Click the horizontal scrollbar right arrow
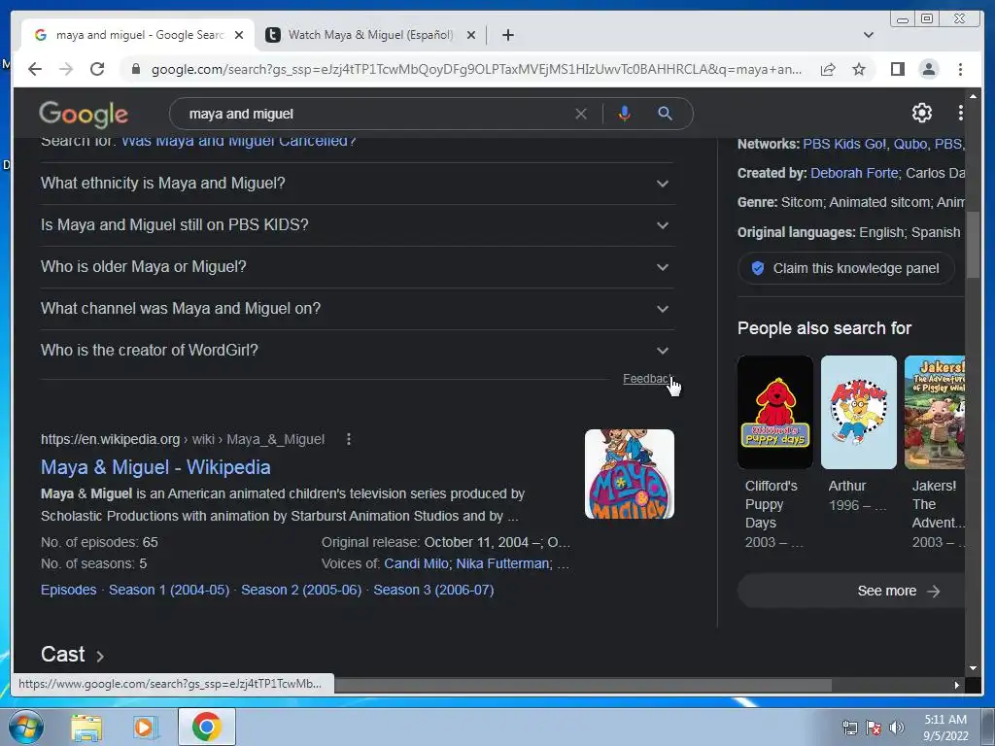The width and height of the screenshot is (995, 746). (x=957, y=685)
